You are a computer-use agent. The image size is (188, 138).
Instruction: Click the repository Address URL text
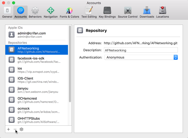pyautogui.click(x=141, y=43)
